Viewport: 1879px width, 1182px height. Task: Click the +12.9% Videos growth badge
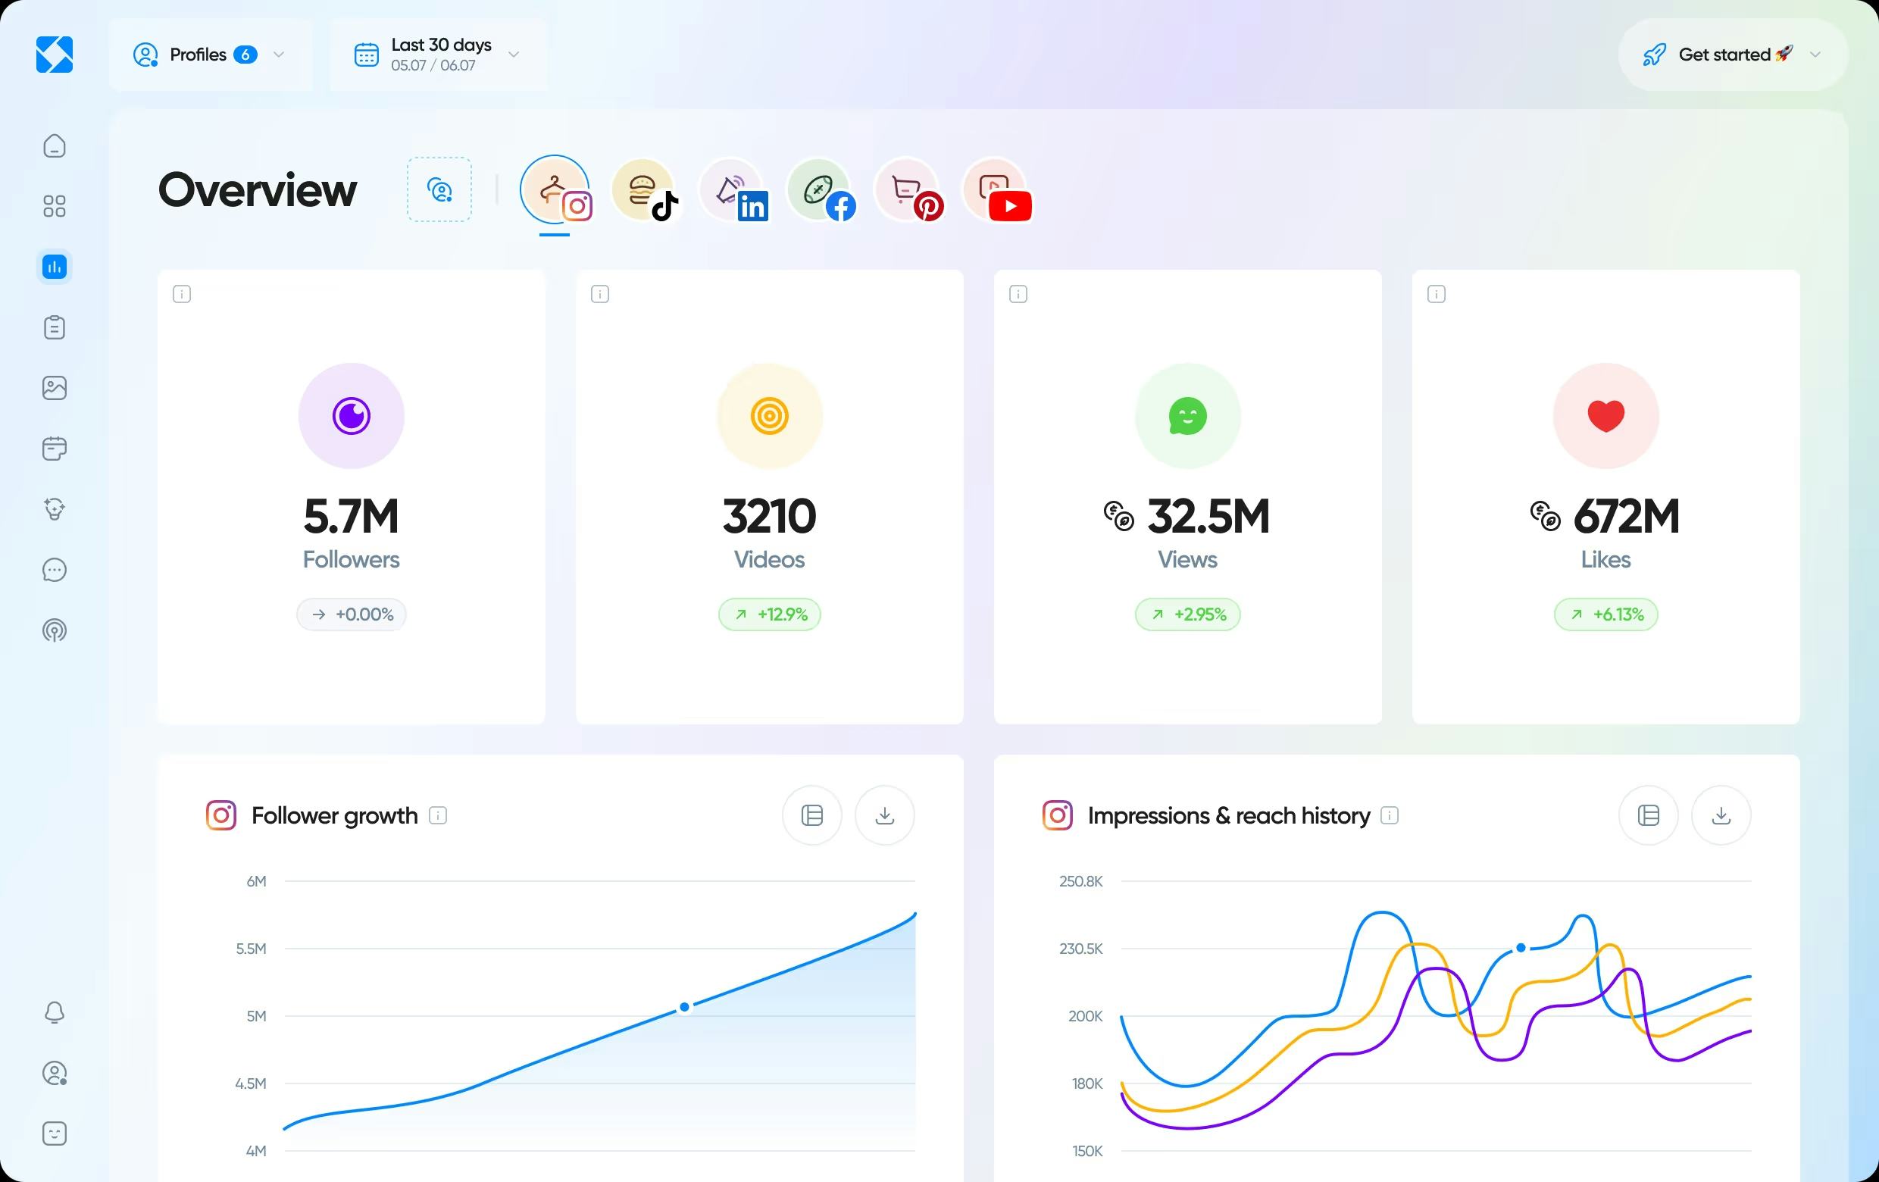coord(768,614)
